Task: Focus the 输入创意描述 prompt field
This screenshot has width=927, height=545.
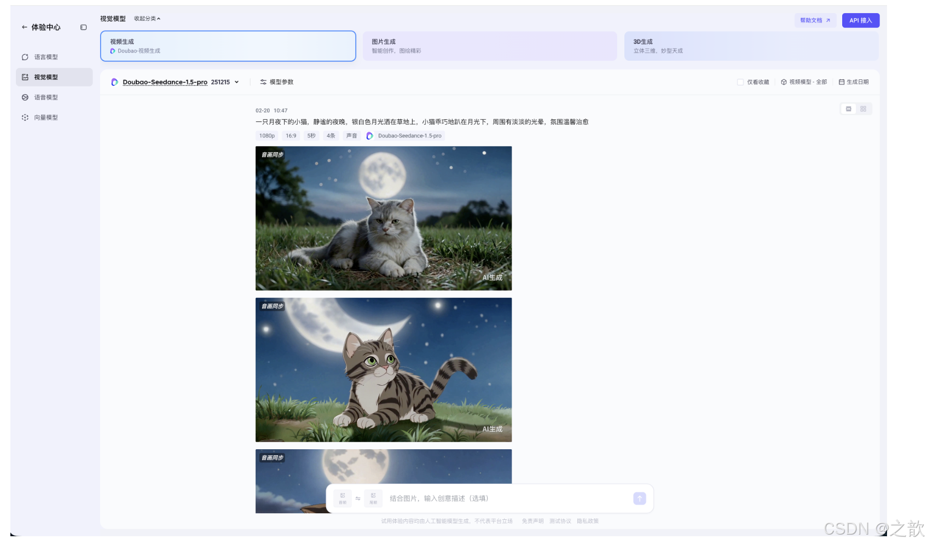Action: tap(508, 498)
